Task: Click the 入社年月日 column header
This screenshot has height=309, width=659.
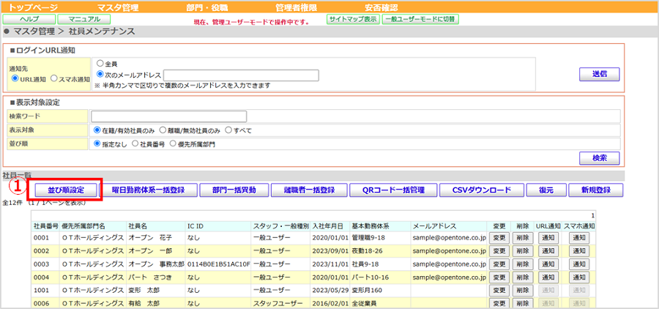Action: click(327, 226)
